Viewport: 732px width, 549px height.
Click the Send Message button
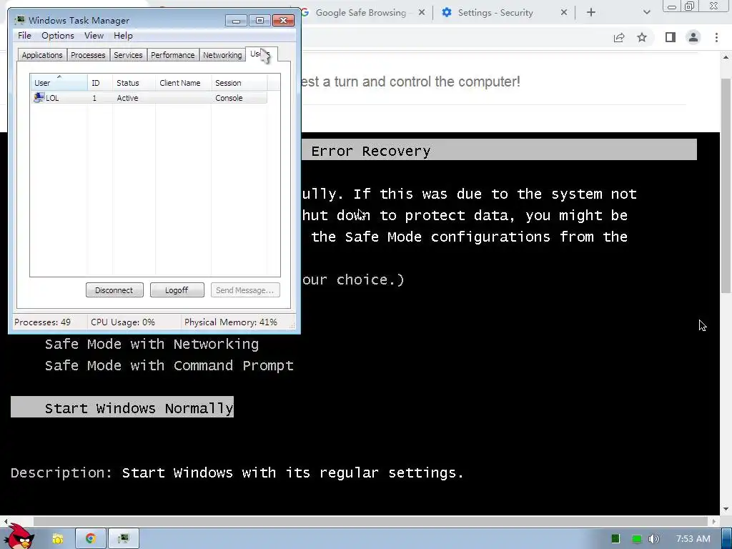(245, 290)
